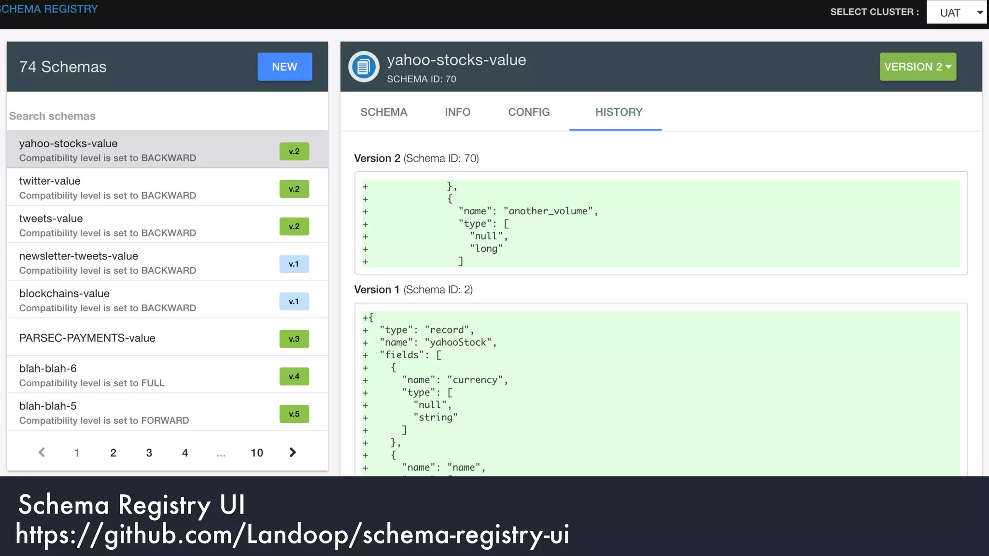Go to previous page with left chevron
989x556 pixels.
pos(42,452)
